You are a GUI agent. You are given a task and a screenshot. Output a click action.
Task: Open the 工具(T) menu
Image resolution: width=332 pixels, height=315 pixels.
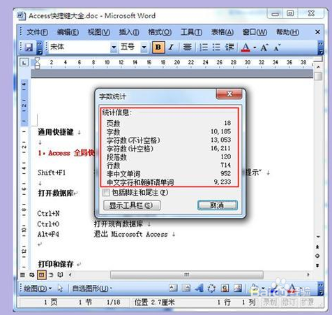pyautogui.click(x=191, y=32)
